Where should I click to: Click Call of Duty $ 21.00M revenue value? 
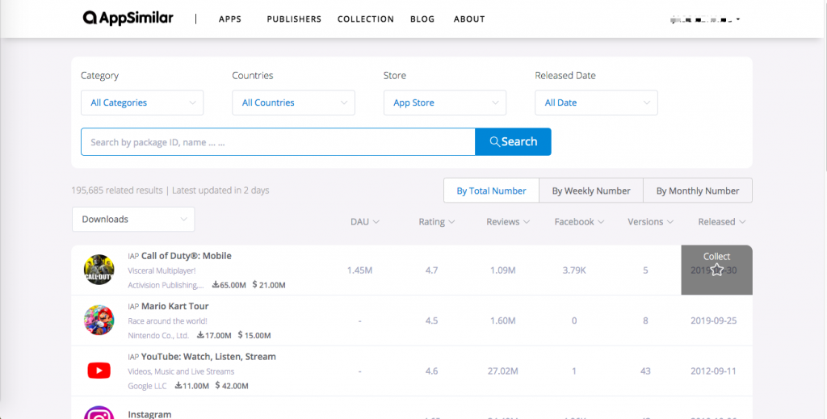pos(269,285)
